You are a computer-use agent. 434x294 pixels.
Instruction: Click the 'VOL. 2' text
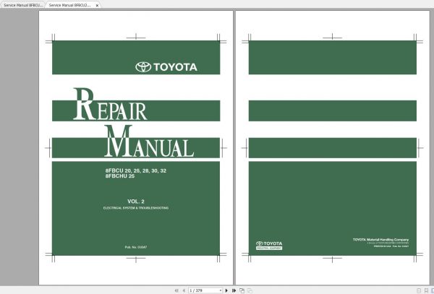136,202
